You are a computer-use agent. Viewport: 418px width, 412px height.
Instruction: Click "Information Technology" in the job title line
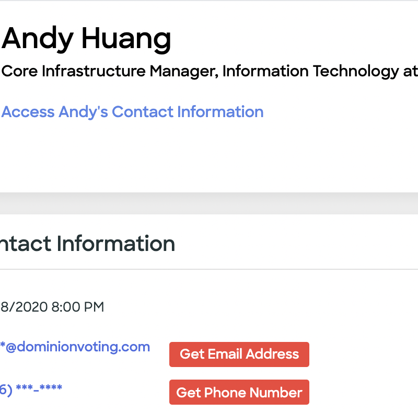[x=310, y=71]
